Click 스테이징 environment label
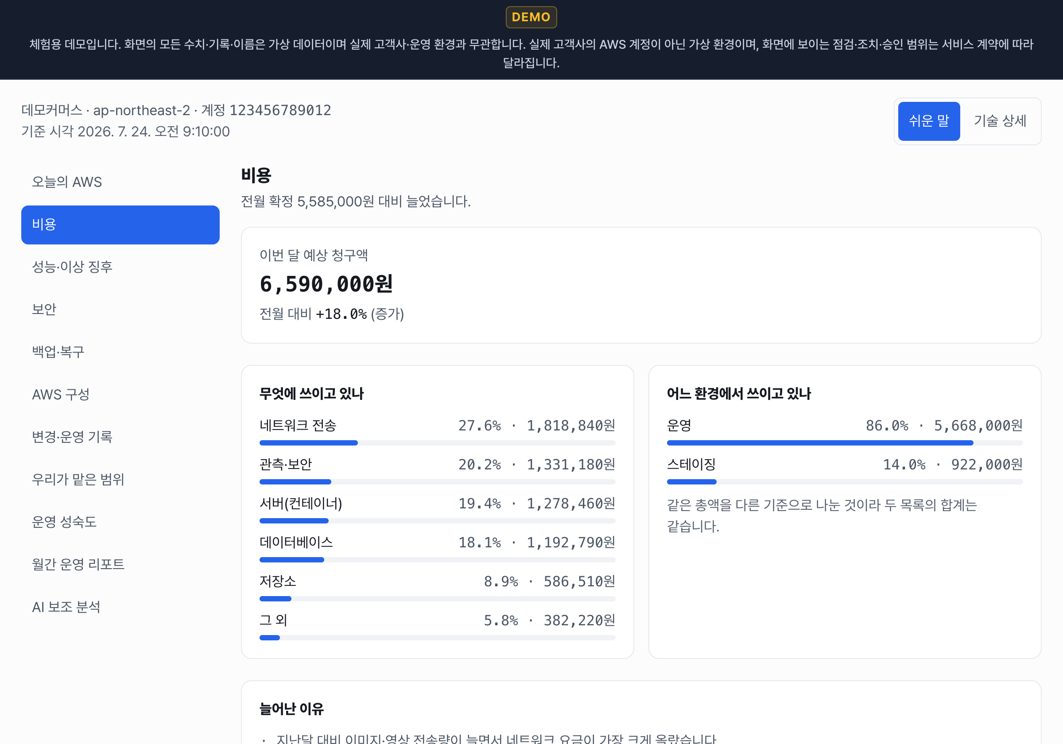Image resolution: width=1063 pixels, height=744 pixels. [691, 465]
